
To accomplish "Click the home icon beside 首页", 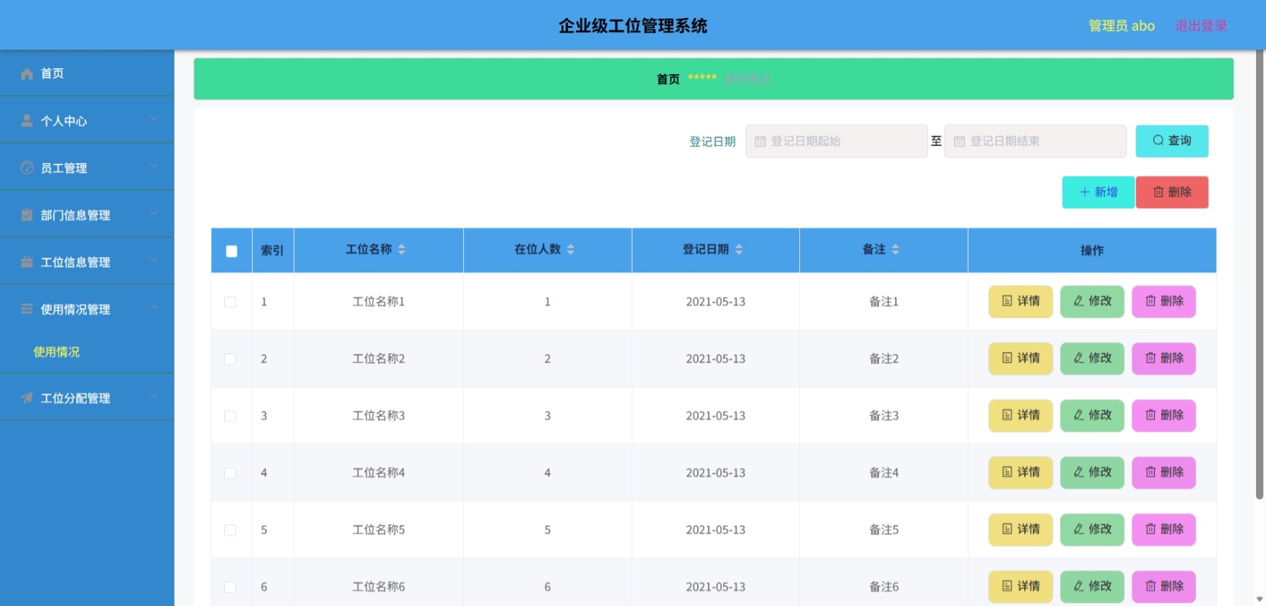I will point(27,74).
